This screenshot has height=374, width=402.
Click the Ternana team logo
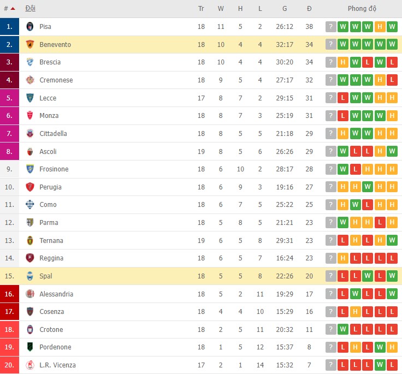[30, 241]
